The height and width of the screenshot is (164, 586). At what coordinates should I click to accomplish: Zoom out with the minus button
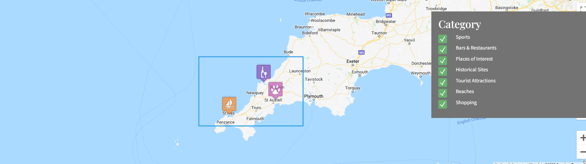coord(582,152)
